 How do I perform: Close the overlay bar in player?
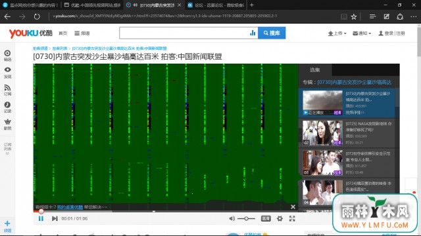pyautogui.click(x=293, y=207)
